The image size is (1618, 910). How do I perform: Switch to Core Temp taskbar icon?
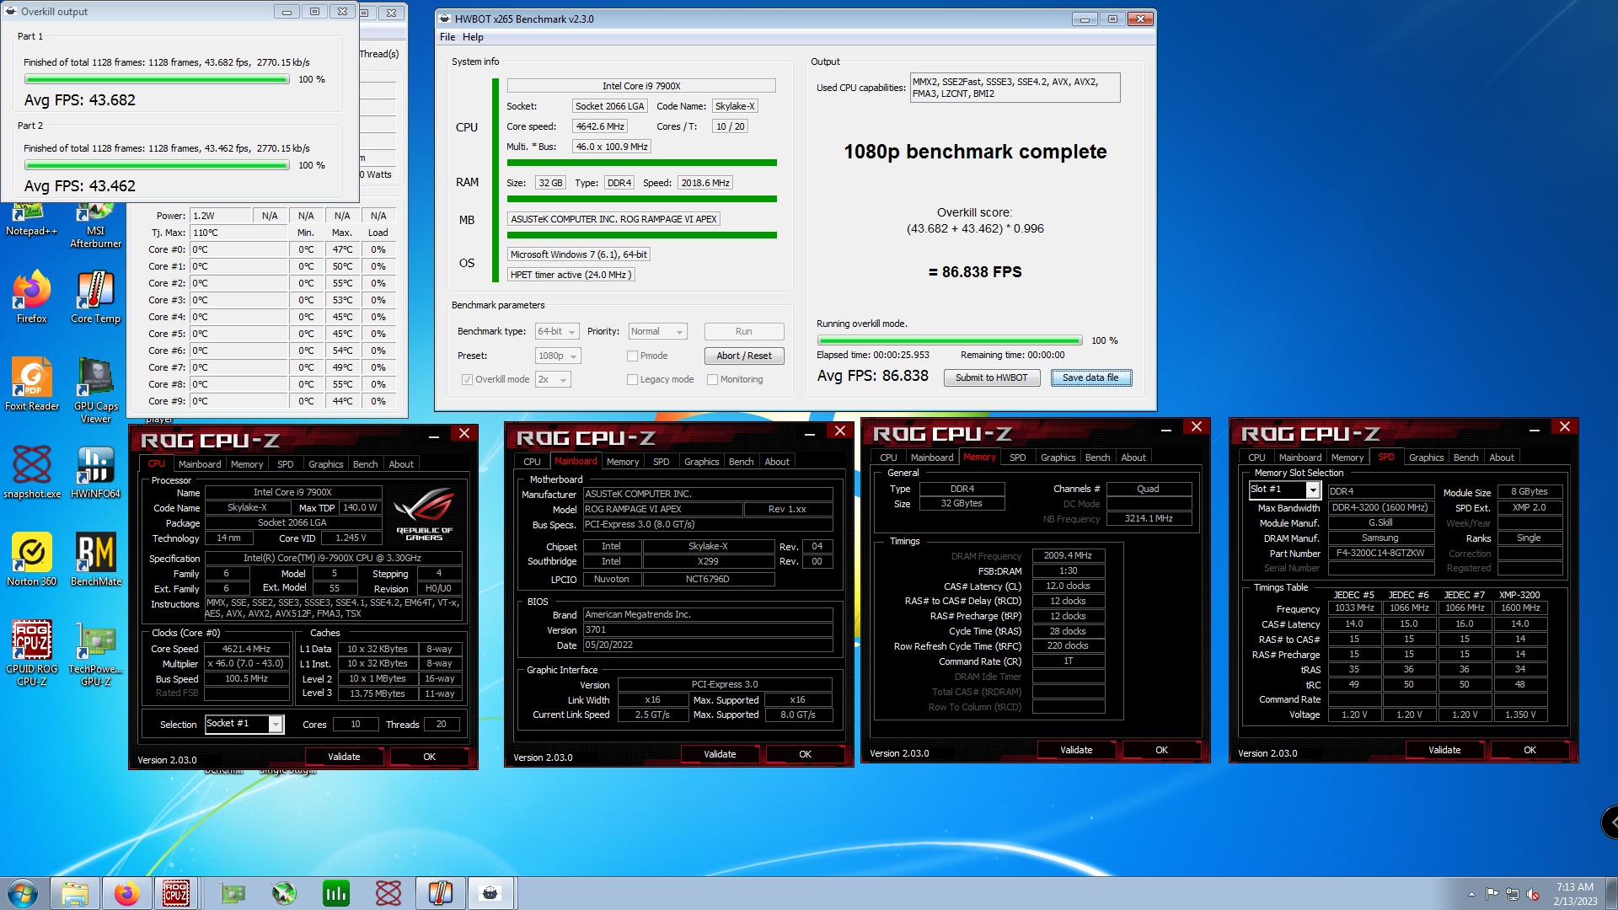click(440, 893)
